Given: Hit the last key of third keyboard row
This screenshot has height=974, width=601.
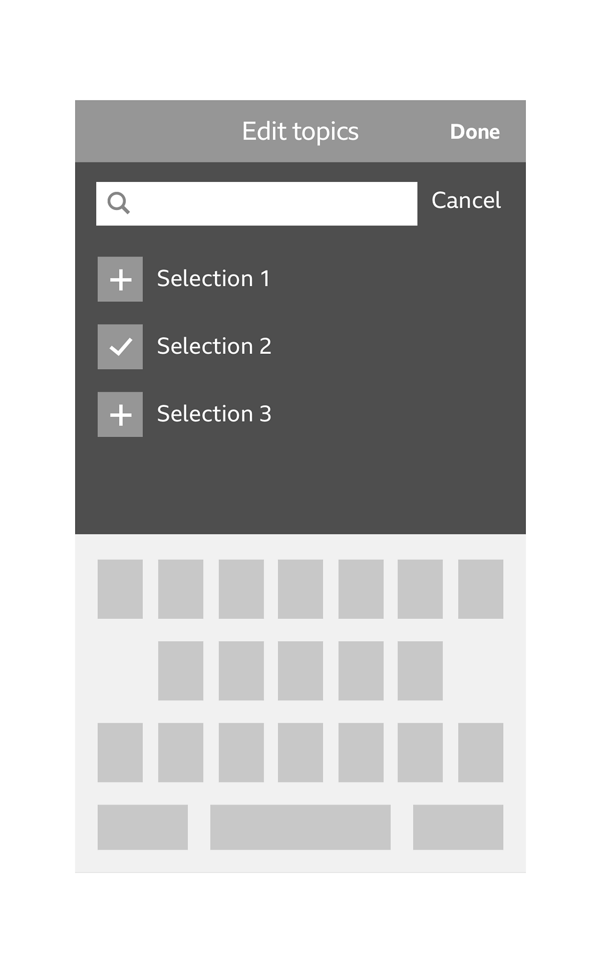Looking at the screenshot, I should (x=480, y=752).
